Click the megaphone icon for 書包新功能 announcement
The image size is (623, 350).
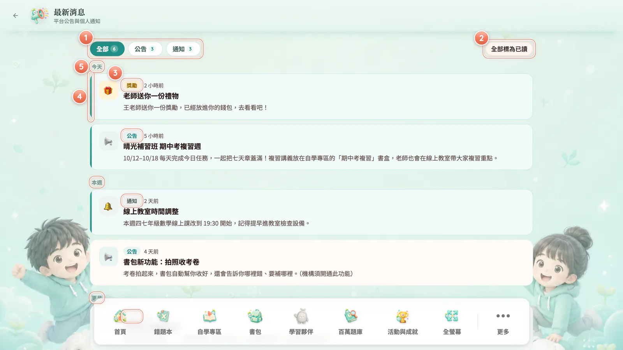(108, 257)
